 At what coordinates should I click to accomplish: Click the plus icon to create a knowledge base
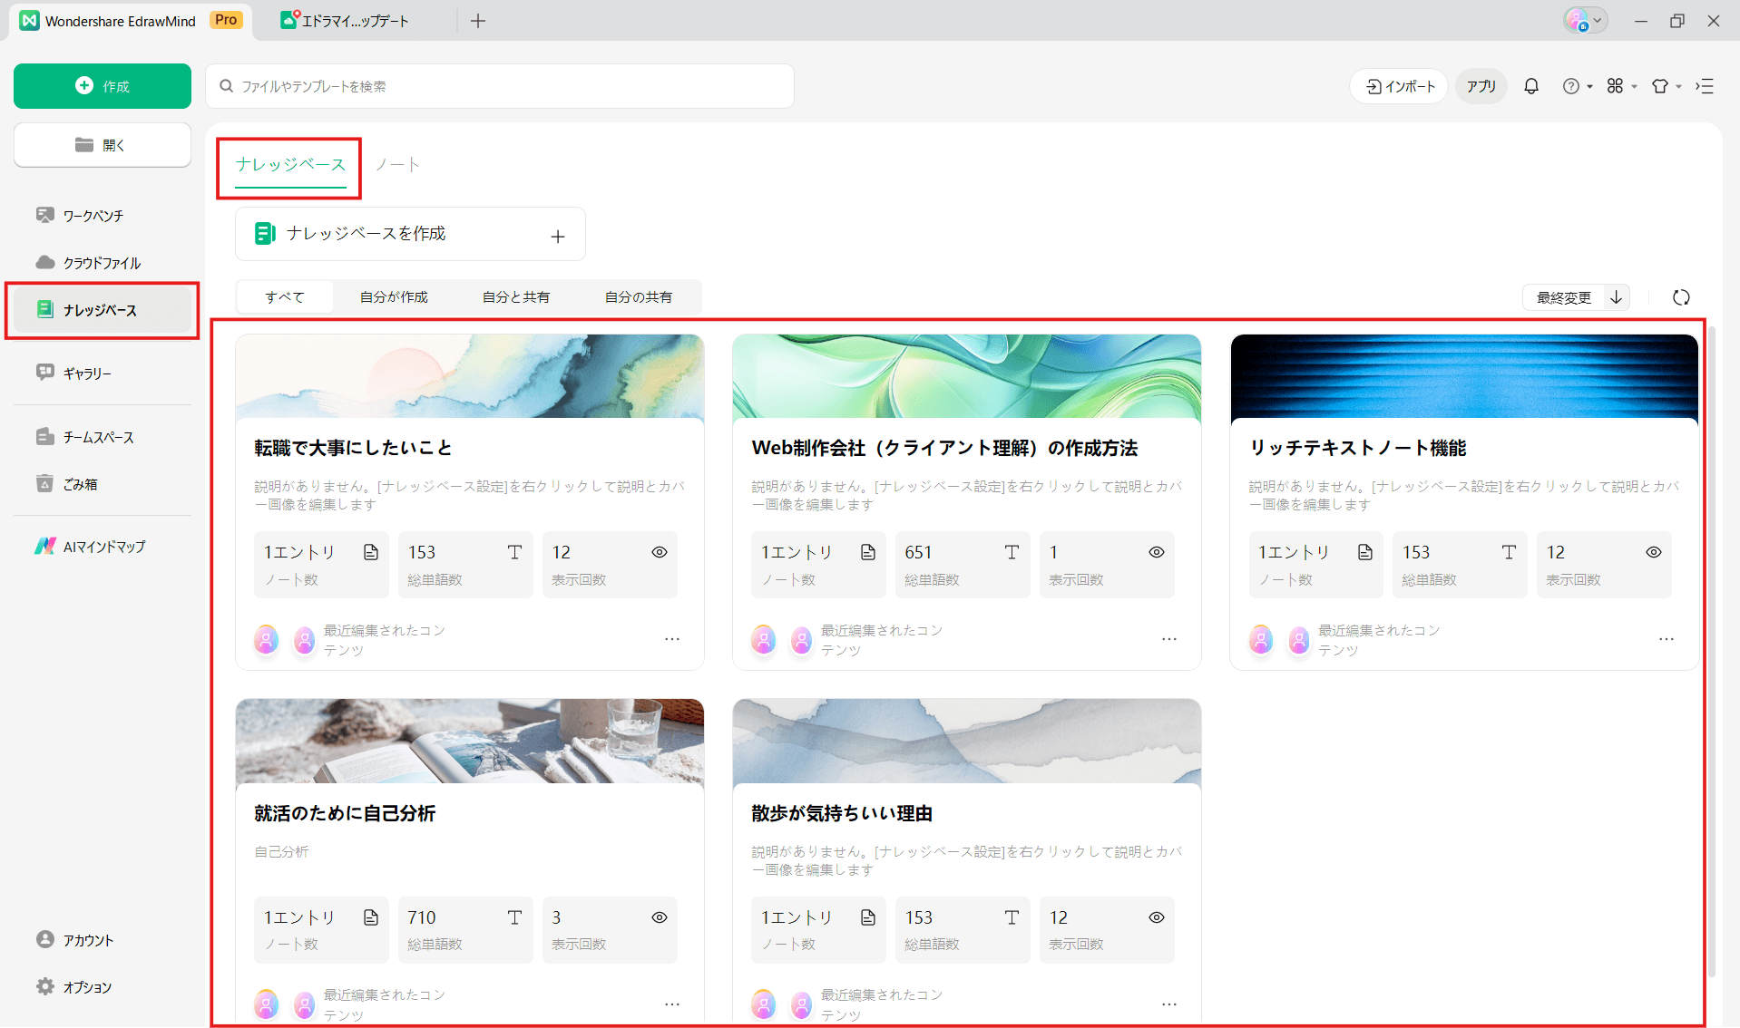coord(558,236)
